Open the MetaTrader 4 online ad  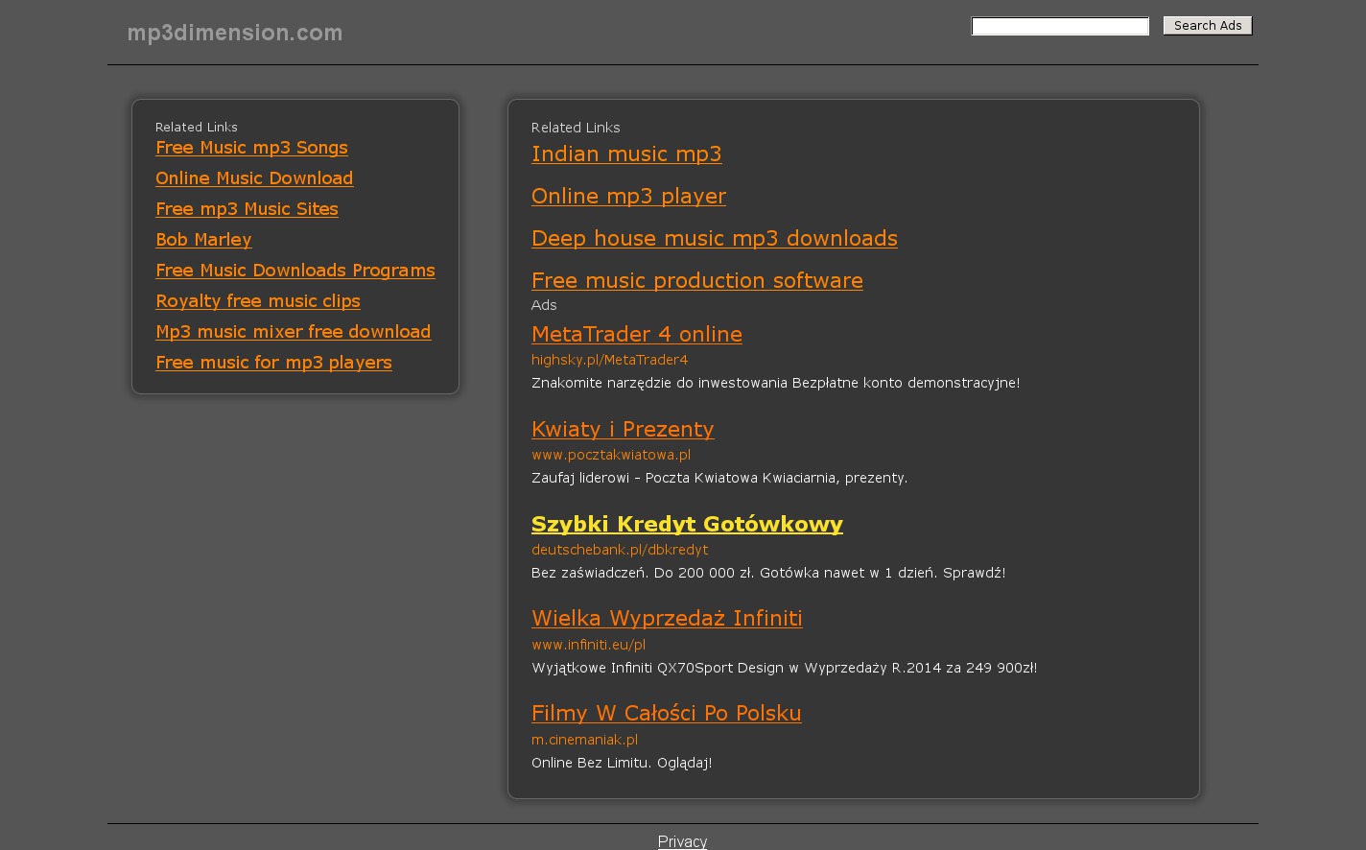636,334
